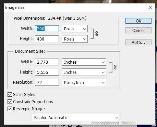Open the pixel Width units dropdown
Image resolution: width=157 pixels, height=127 pixels.
point(75,29)
